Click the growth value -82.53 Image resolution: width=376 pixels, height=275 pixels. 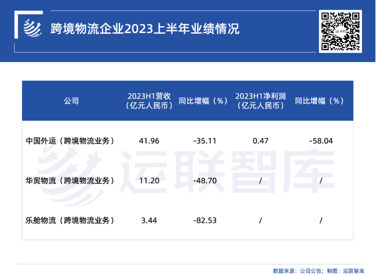[205, 220]
